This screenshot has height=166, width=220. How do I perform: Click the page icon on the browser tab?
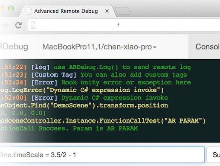[29, 11]
